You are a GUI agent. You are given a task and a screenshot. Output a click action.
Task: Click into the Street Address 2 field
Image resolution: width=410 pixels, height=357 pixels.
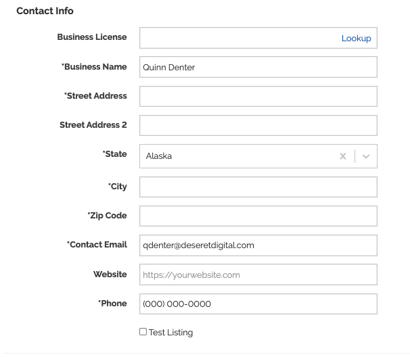tap(258, 126)
